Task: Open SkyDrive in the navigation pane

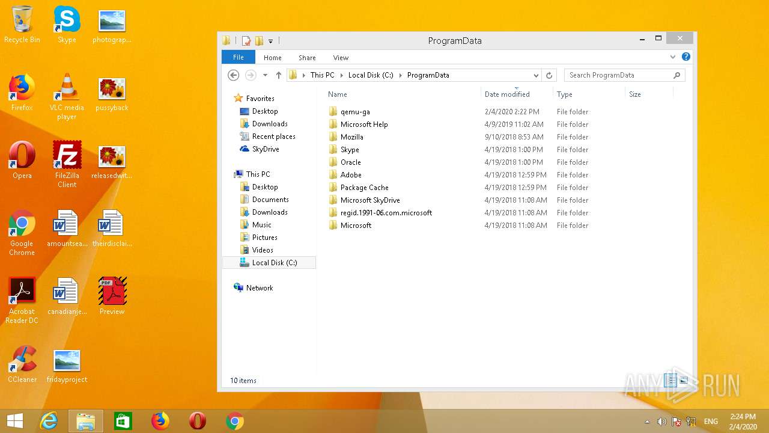Action: 266,149
